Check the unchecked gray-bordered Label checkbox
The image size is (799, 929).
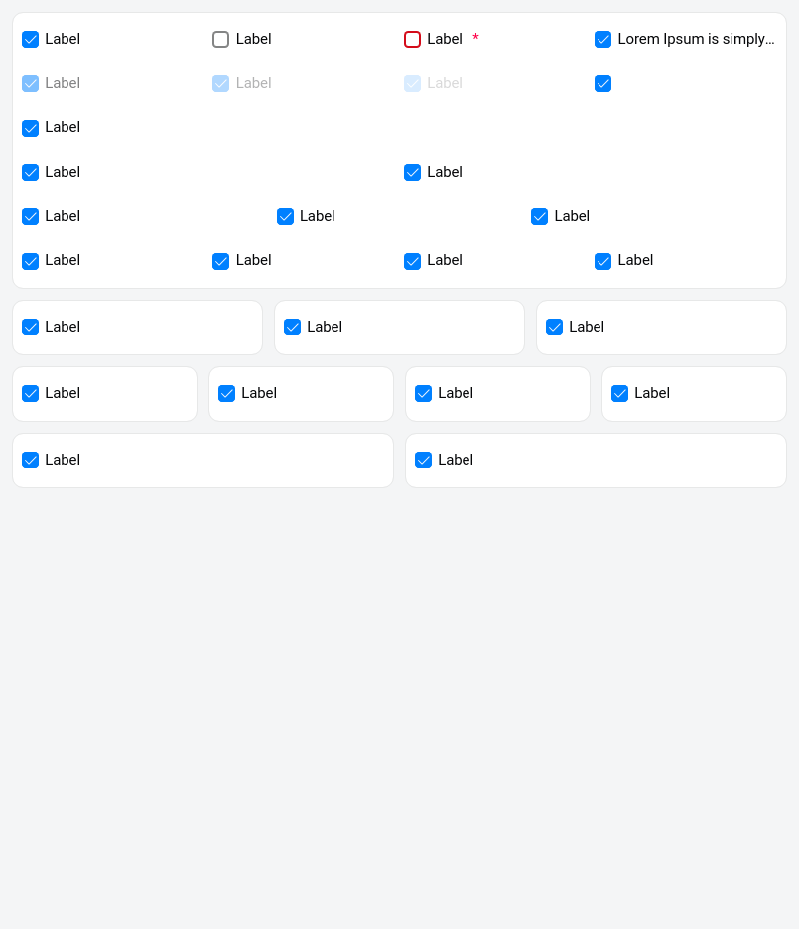[220, 40]
